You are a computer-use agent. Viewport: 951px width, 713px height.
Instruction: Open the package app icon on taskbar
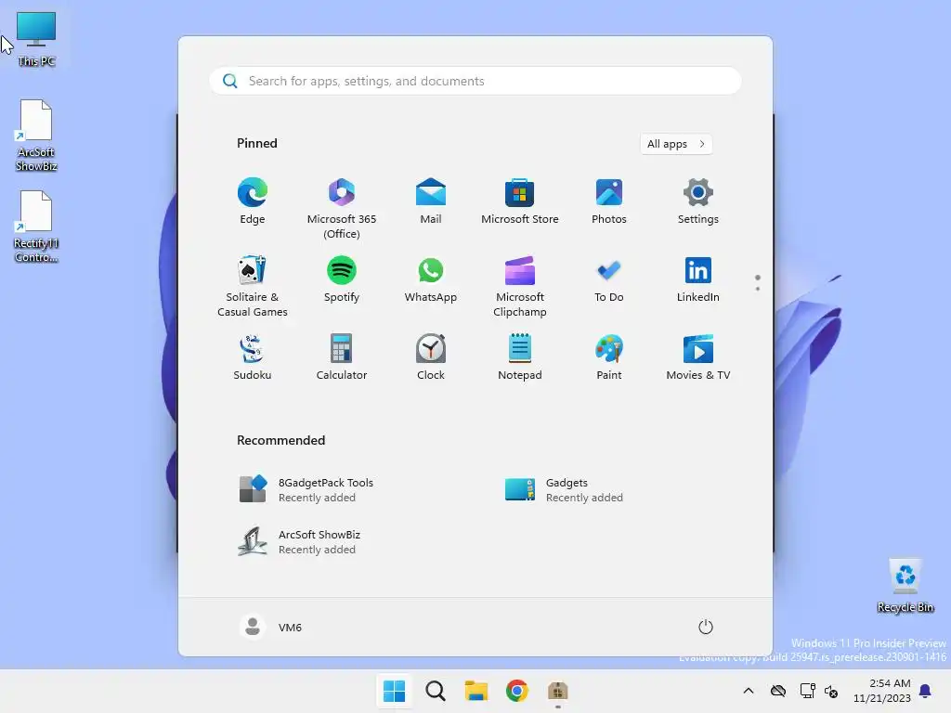558,691
